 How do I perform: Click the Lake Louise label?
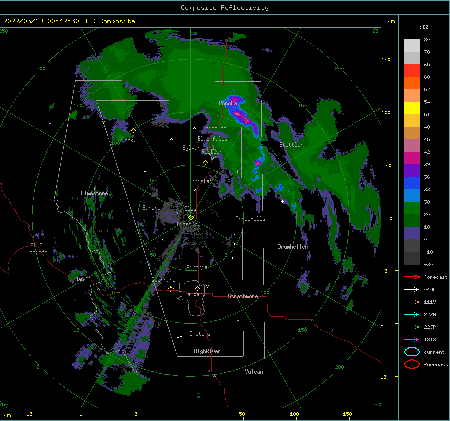(x=38, y=246)
